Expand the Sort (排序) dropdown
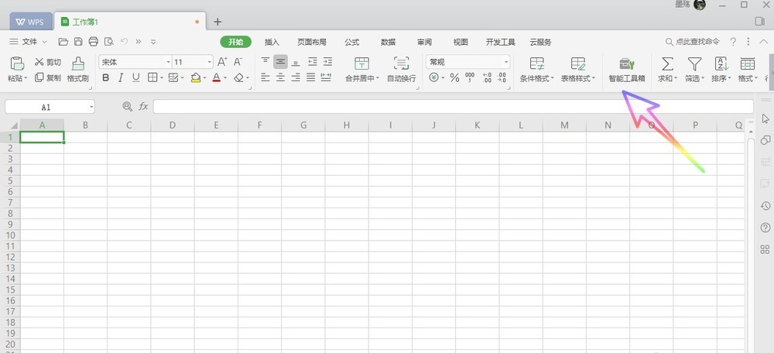The height and width of the screenshot is (353, 774). point(729,78)
